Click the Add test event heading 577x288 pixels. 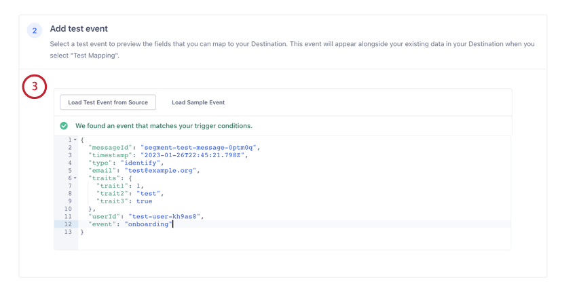79,28
